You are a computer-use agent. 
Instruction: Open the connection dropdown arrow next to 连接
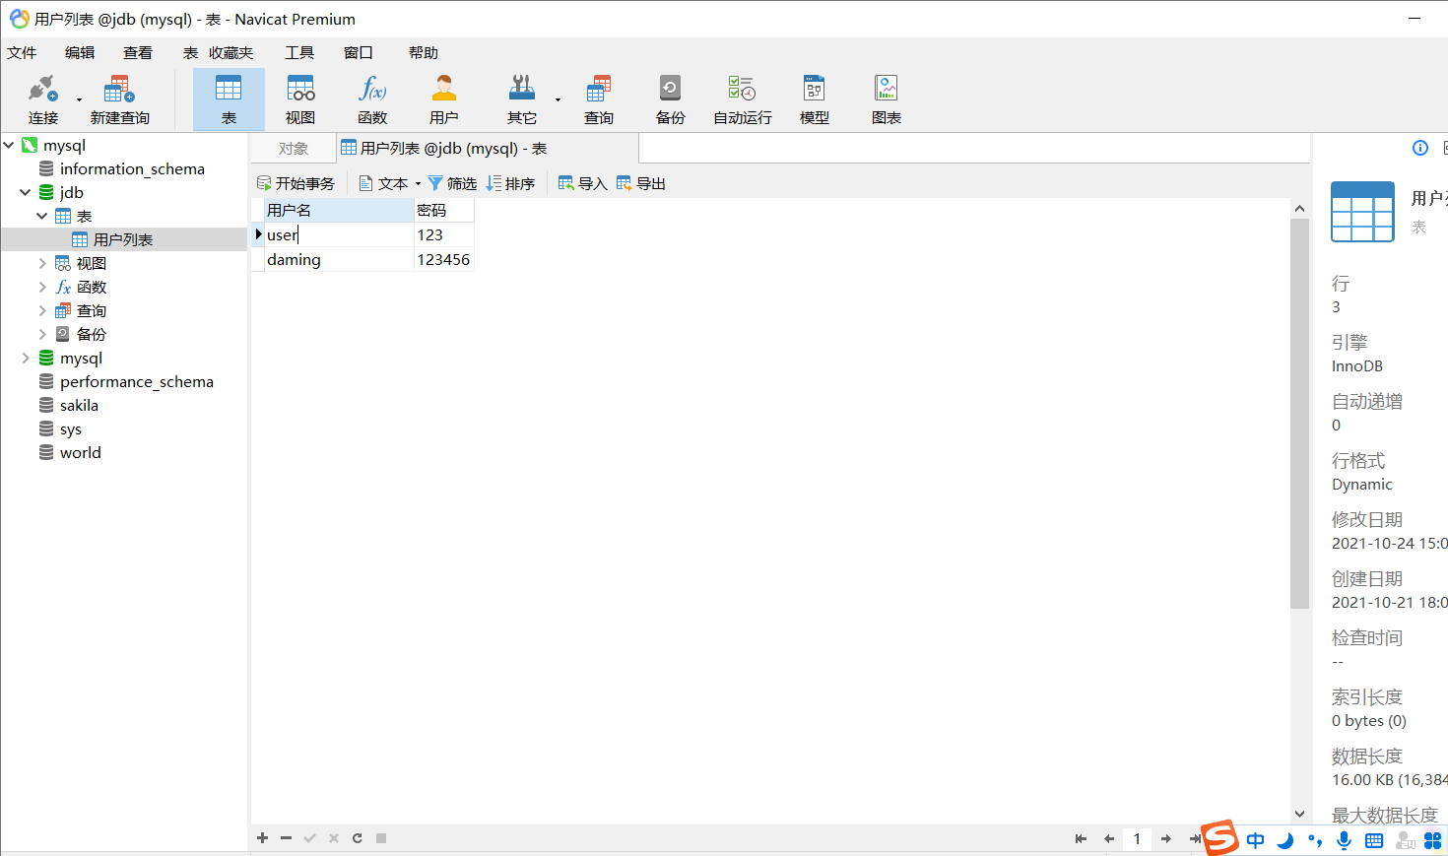click(80, 99)
